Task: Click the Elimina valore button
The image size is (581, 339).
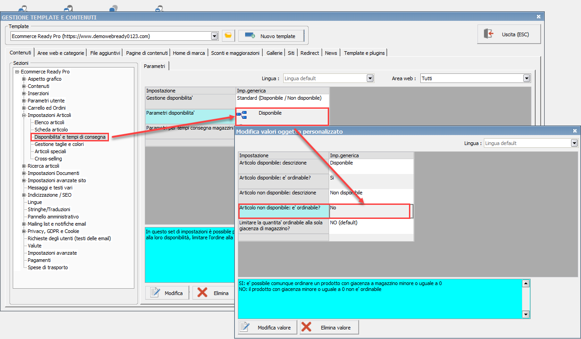Action: tap(329, 327)
